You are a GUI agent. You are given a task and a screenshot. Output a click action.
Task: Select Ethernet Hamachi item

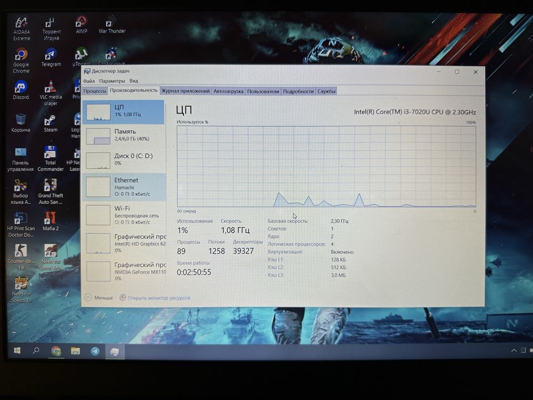(124, 186)
